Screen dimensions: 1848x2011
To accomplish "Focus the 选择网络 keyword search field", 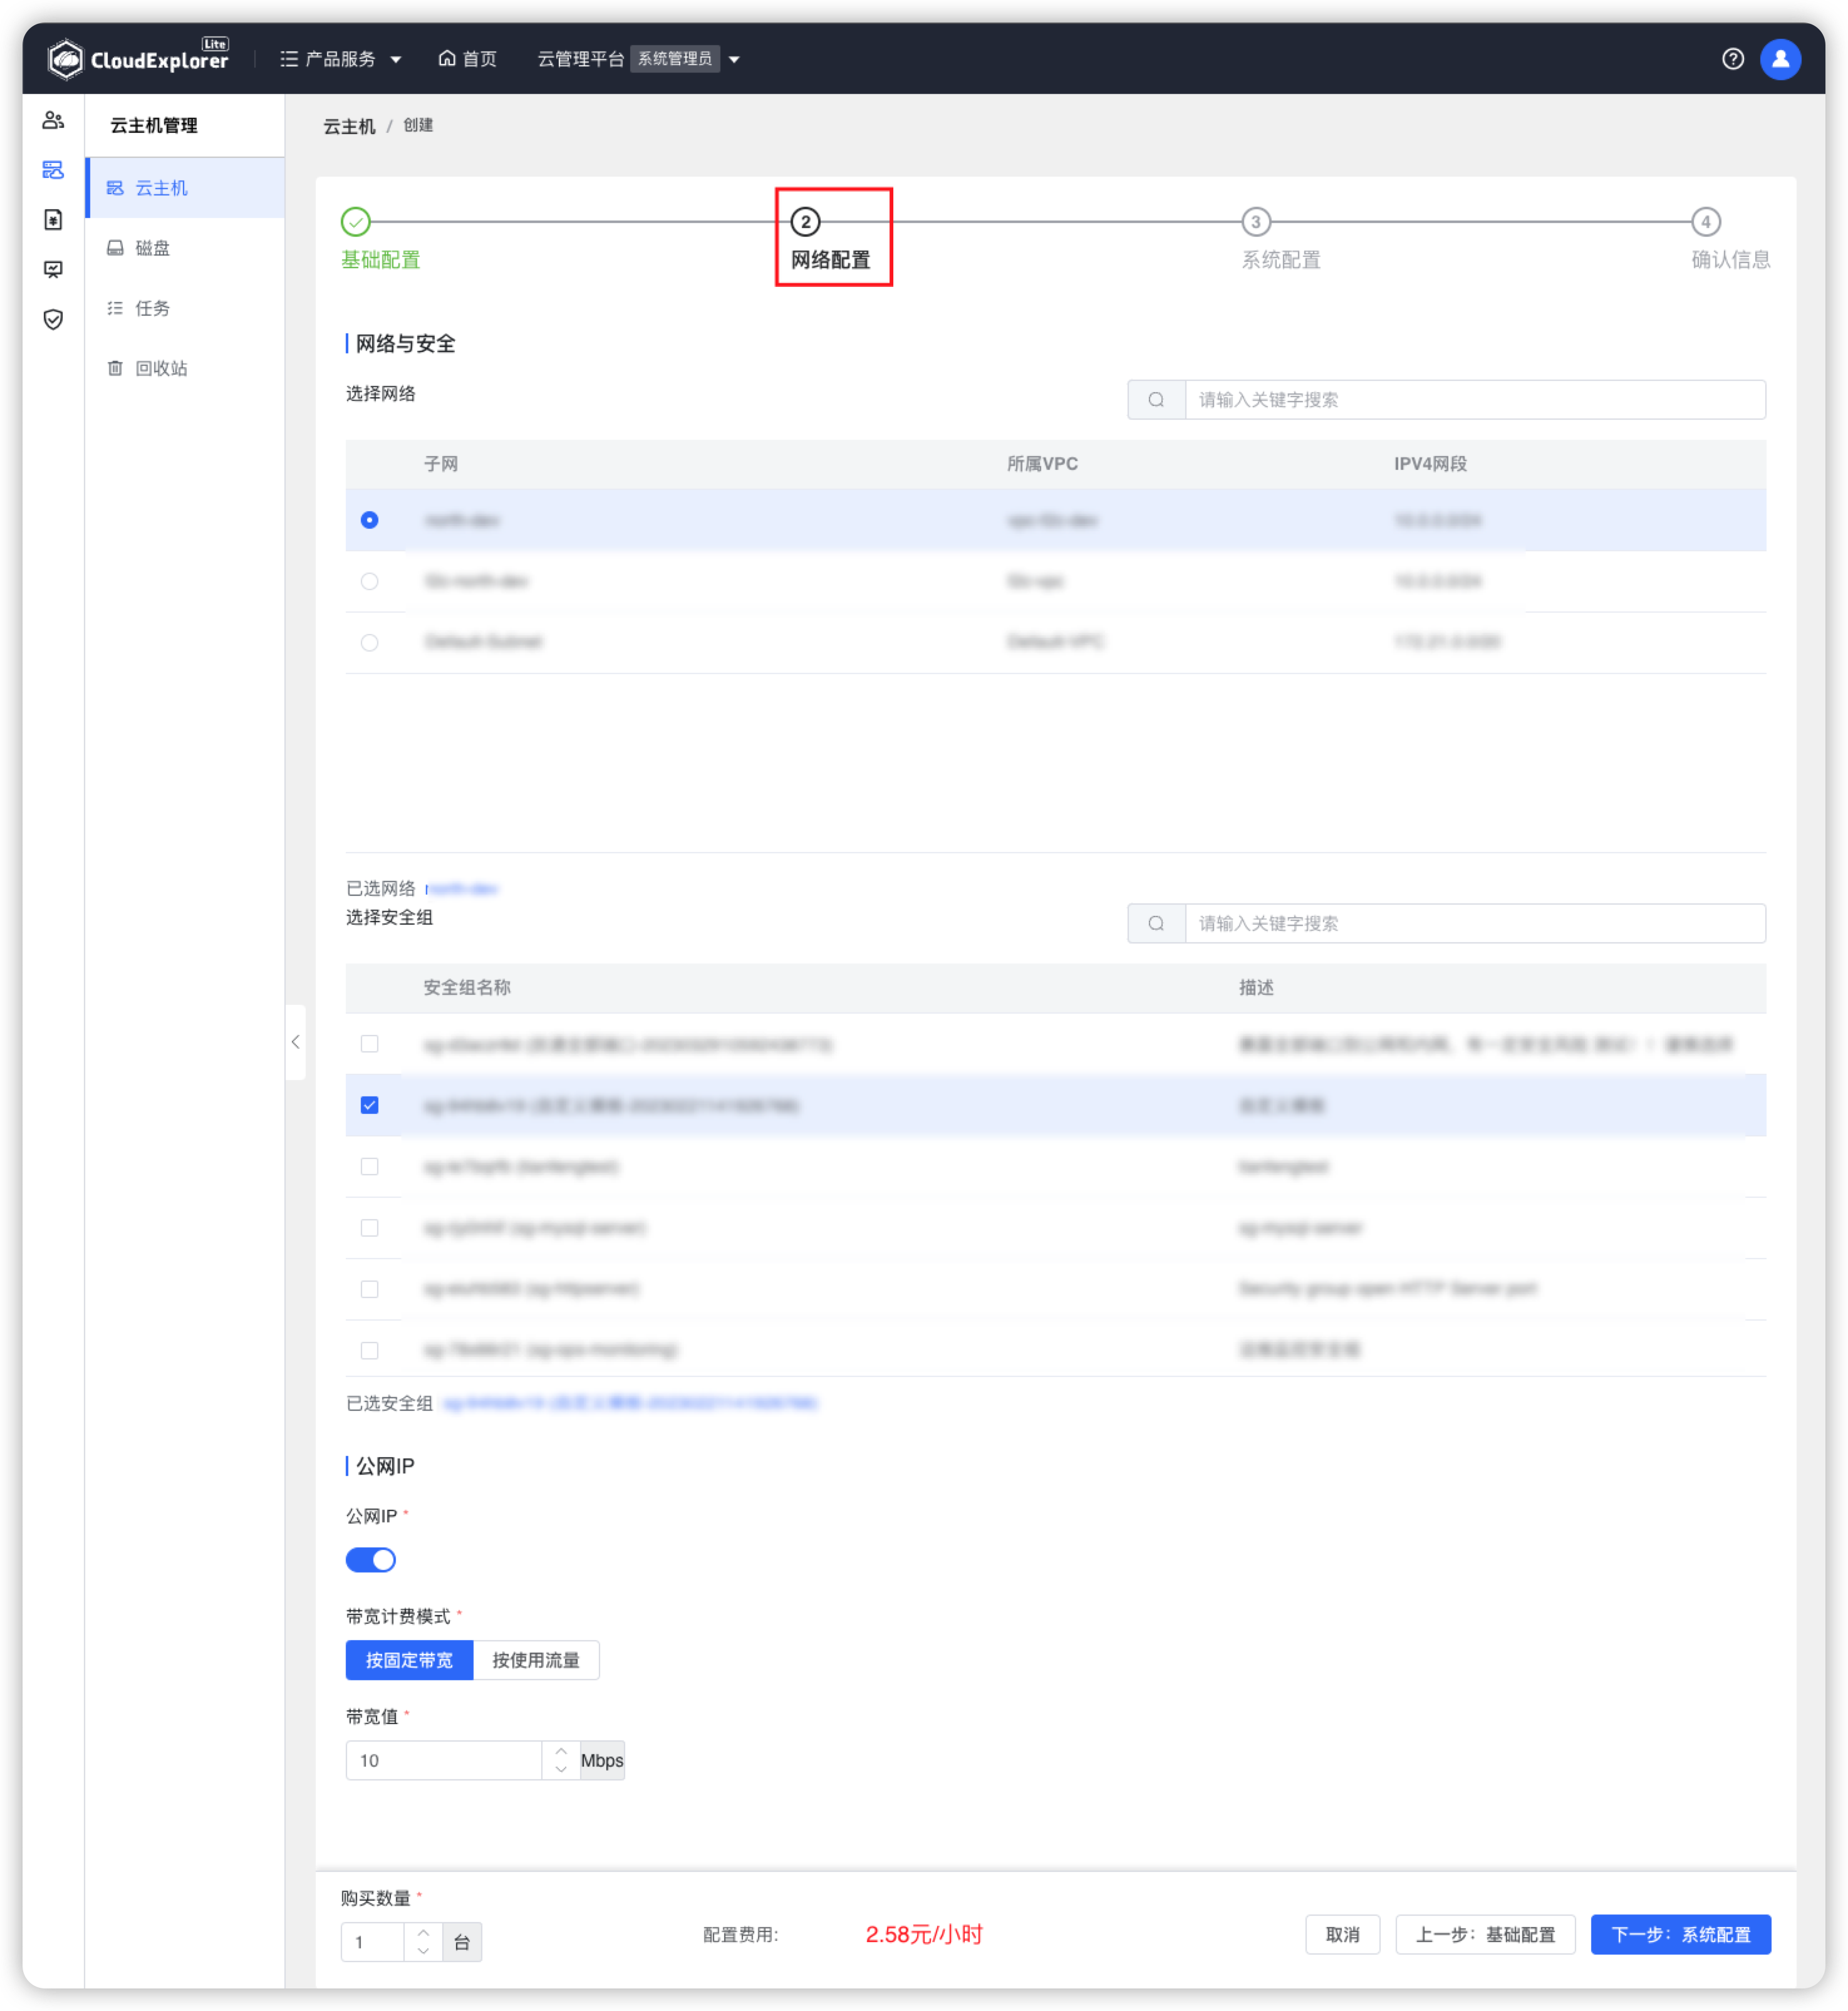I will [x=1475, y=400].
